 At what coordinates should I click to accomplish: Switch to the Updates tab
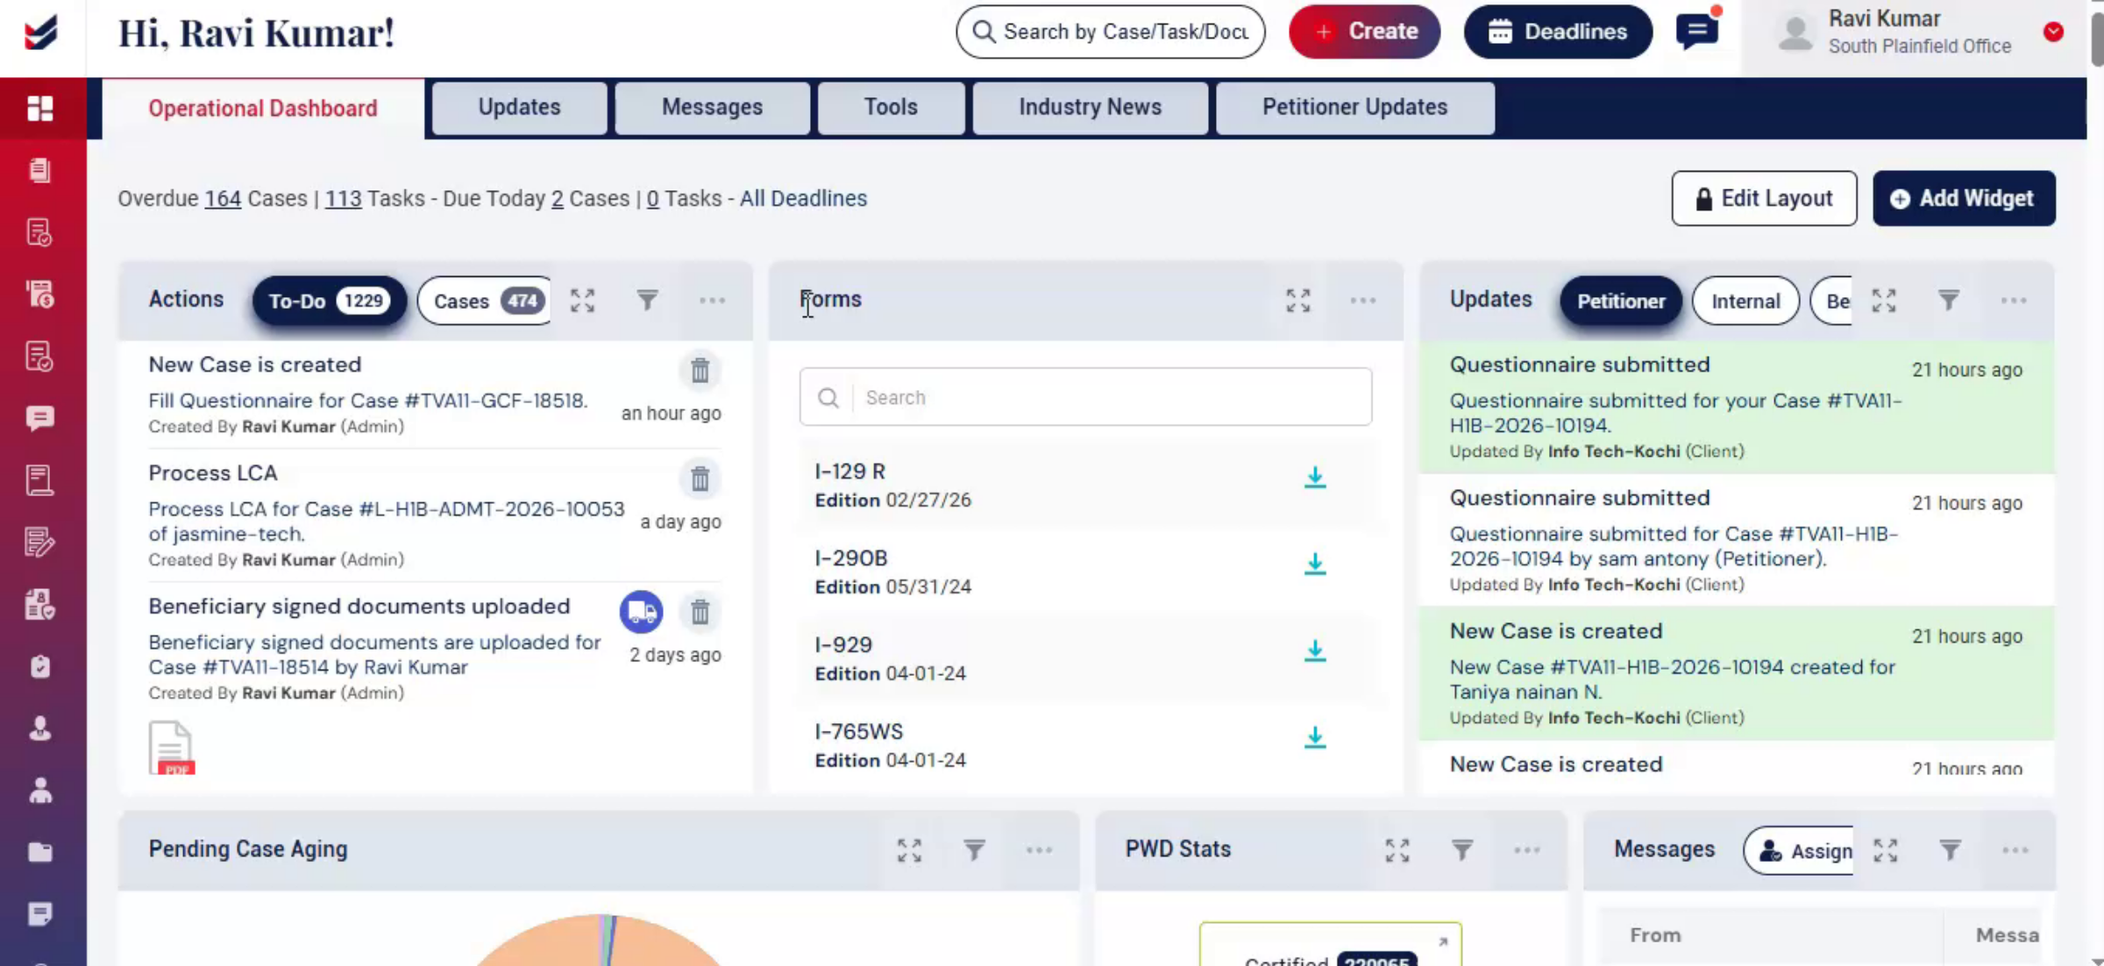[519, 107]
